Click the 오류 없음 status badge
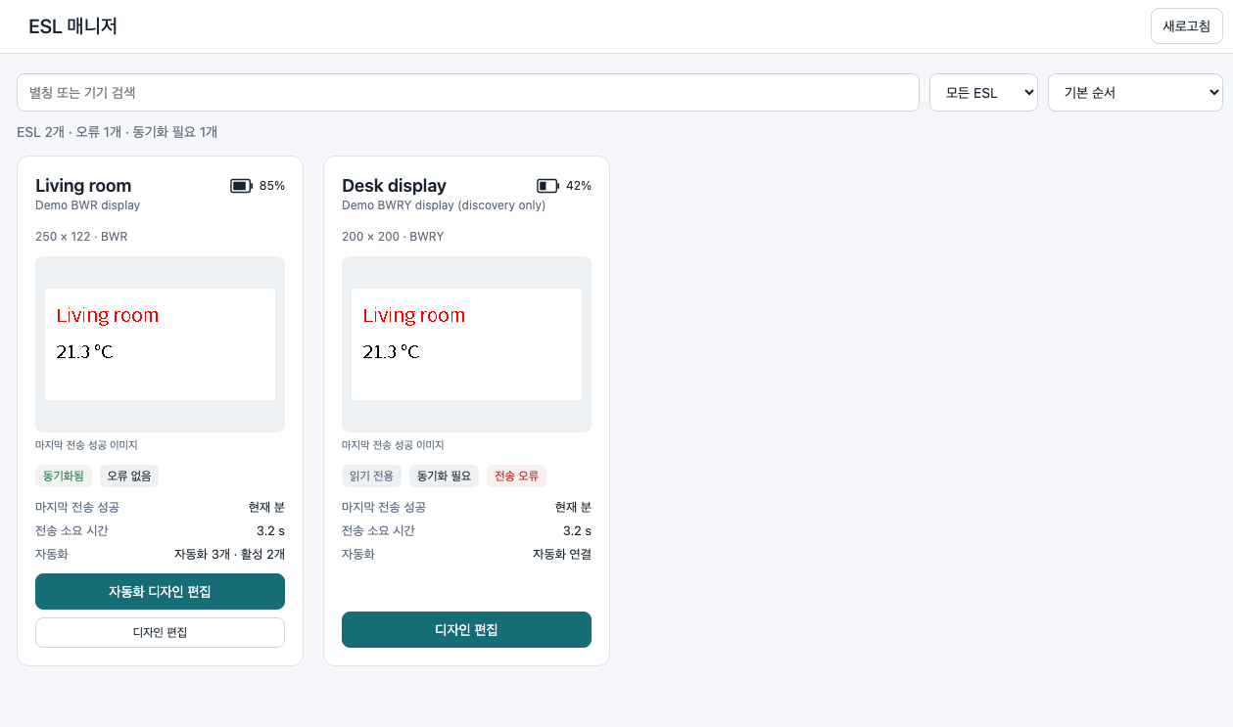1233x727 pixels. [x=129, y=477]
